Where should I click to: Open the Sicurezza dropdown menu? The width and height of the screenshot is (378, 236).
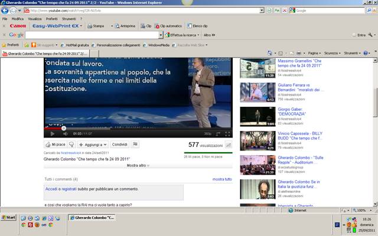(x=332, y=53)
